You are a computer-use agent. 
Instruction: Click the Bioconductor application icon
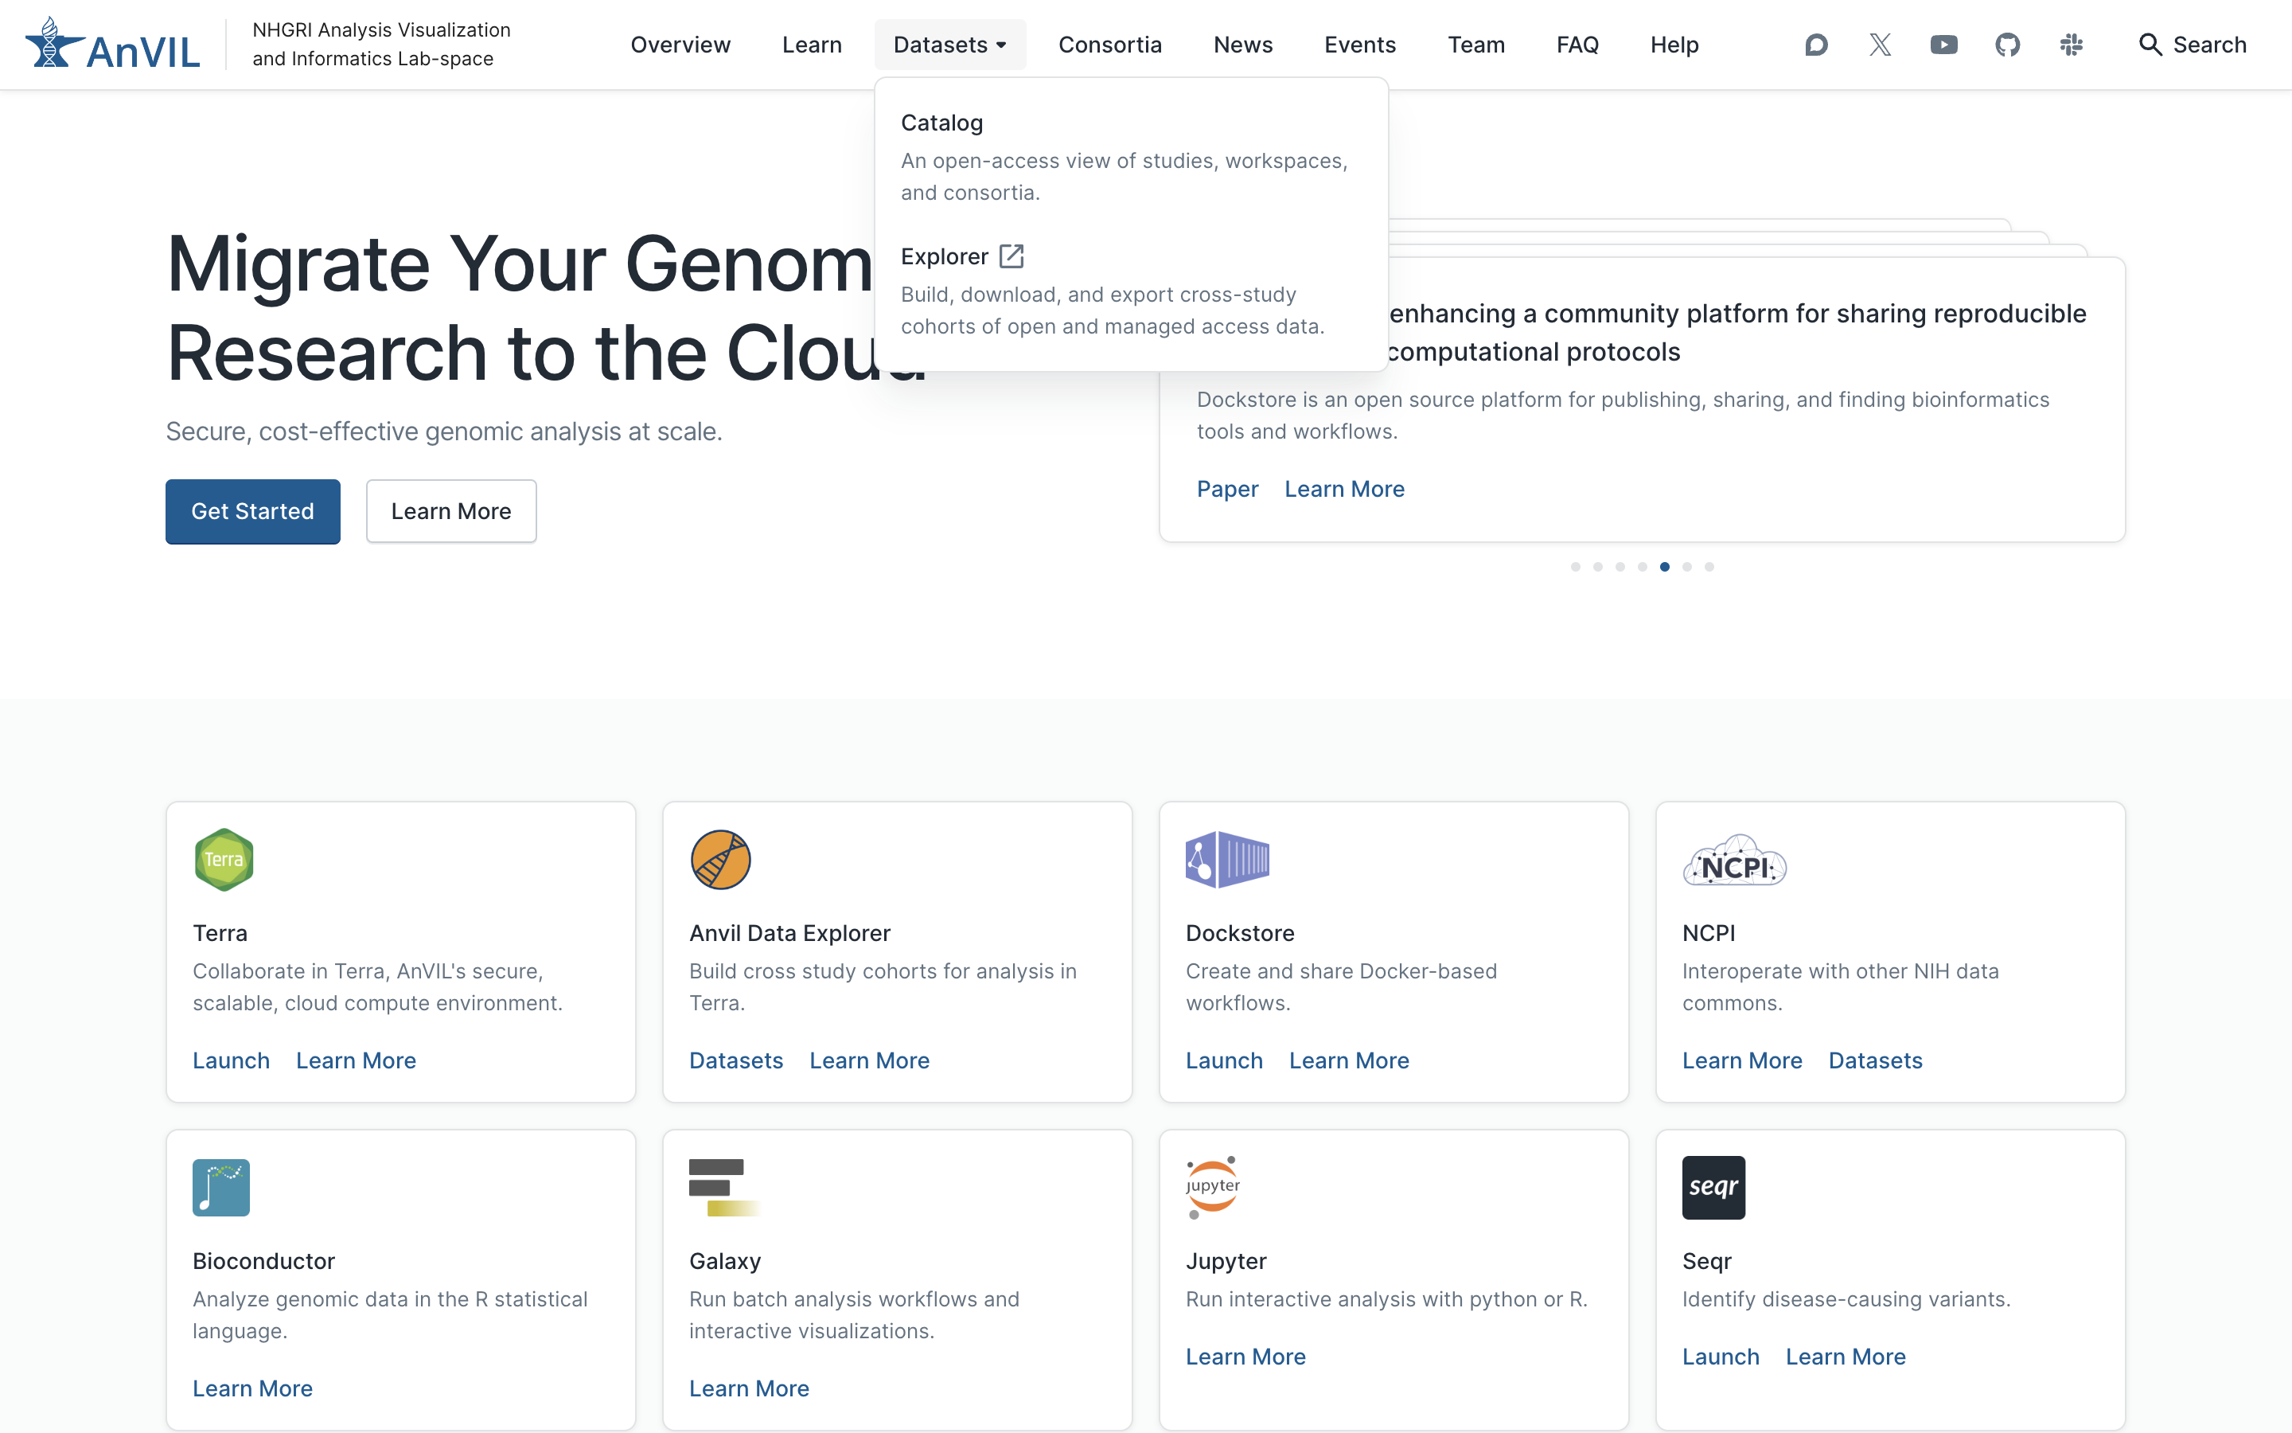point(221,1185)
